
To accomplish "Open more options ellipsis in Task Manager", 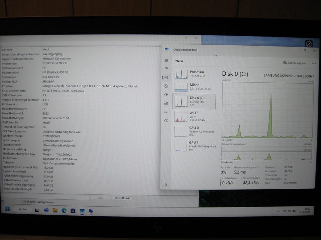I will [314, 63].
